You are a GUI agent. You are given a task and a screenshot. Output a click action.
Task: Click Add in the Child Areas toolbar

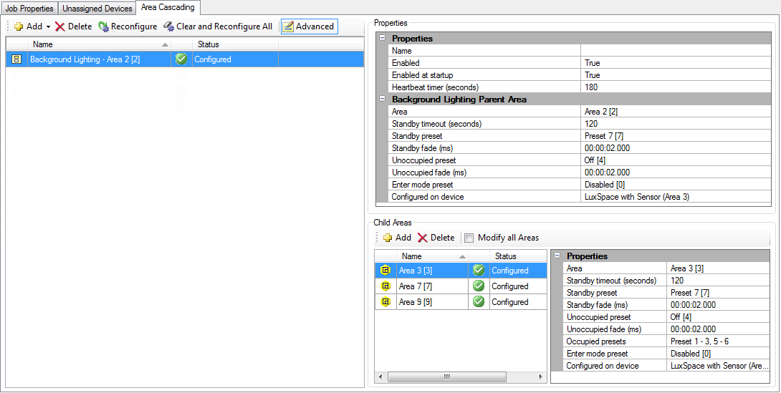(396, 238)
